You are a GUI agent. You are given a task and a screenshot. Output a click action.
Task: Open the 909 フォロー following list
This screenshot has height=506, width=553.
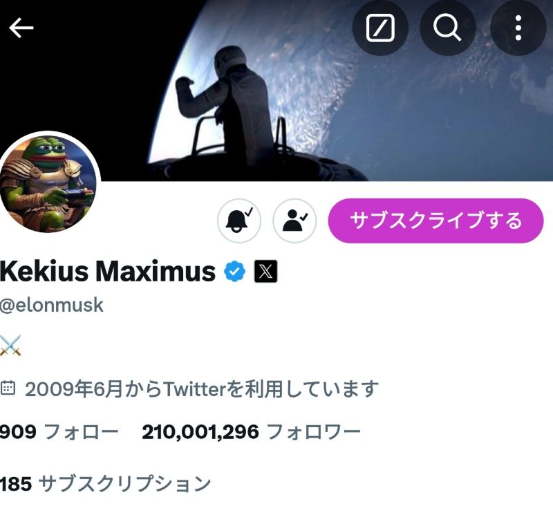[59, 431]
